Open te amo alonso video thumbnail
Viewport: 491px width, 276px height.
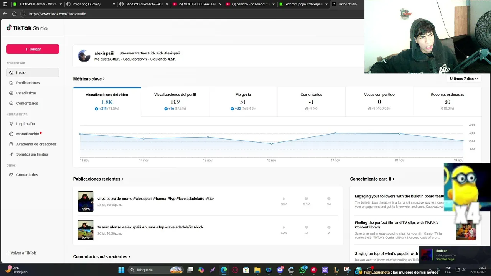pyautogui.click(x=86, y=230)
